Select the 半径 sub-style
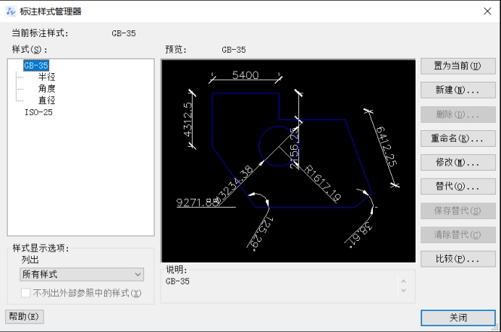 click(47, 77)
